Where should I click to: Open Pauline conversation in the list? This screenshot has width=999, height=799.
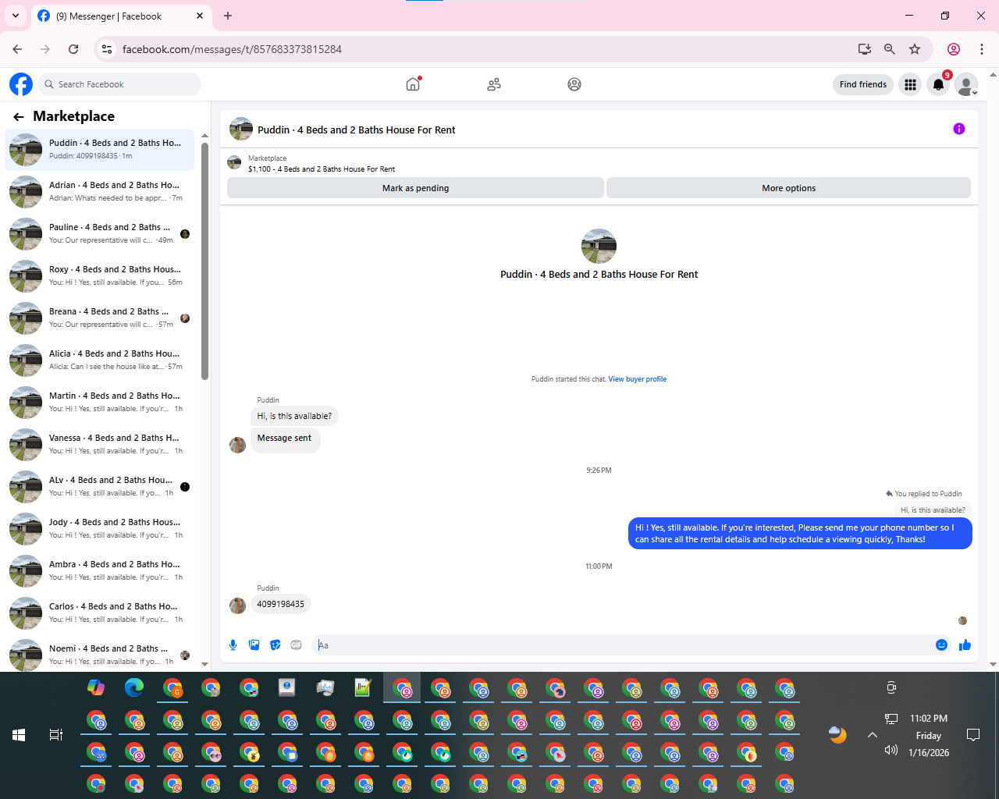click(100, 234)
